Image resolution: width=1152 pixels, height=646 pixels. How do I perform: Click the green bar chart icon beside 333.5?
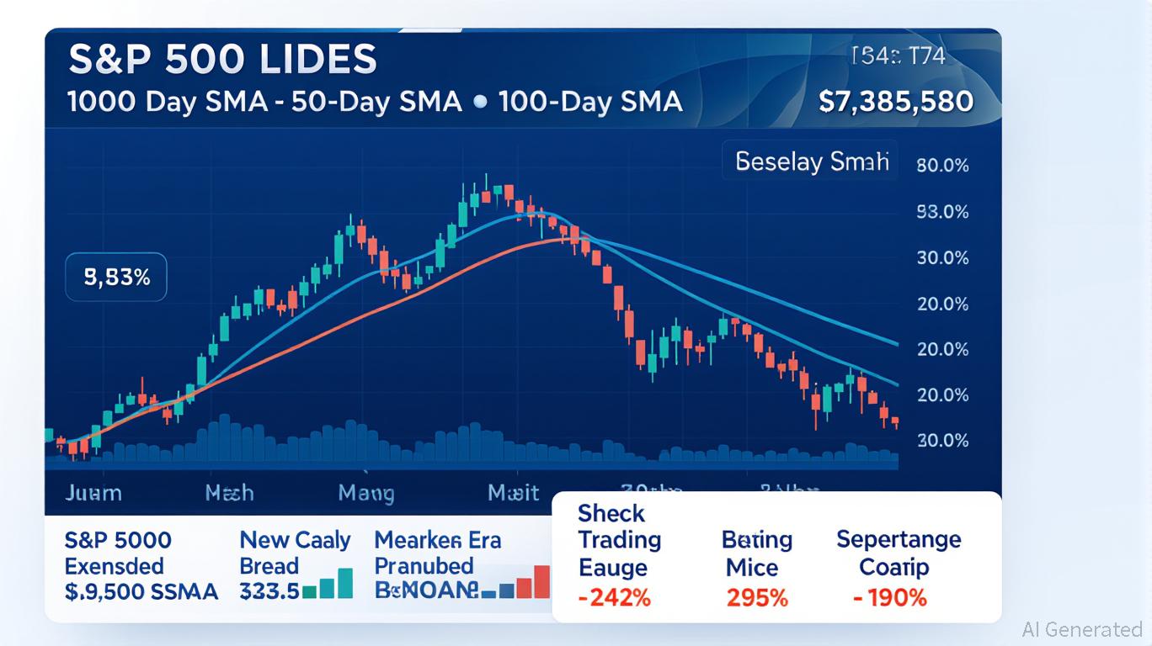[328, 585]
